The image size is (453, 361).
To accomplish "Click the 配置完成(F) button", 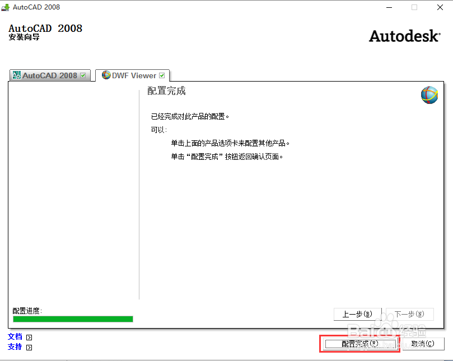I will [x=359, y=344].
